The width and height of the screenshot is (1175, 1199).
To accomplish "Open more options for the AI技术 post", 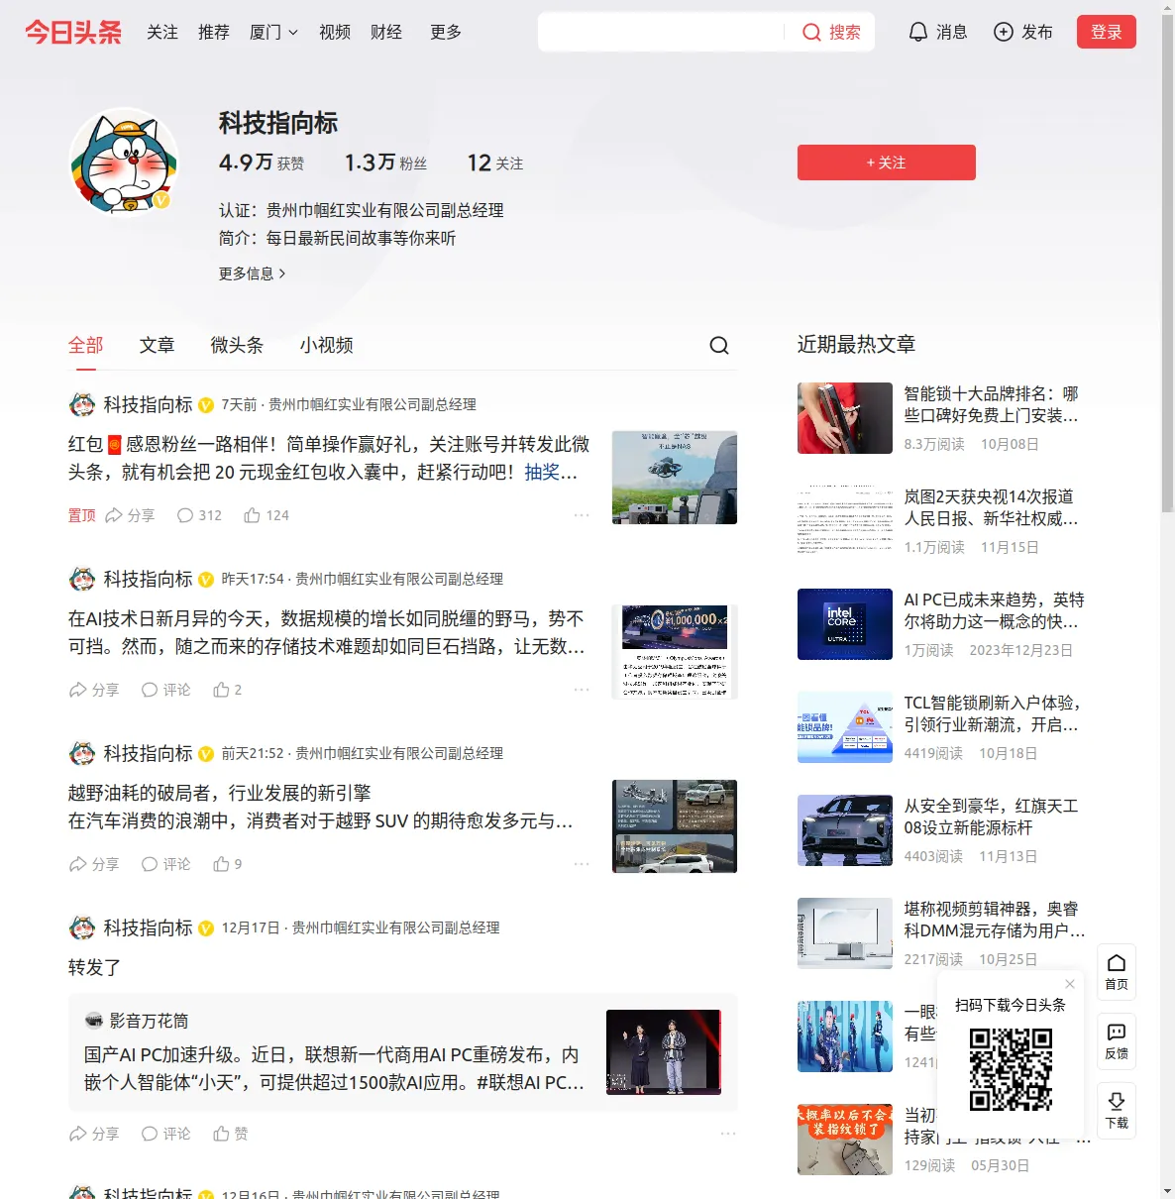I will 582,690.
